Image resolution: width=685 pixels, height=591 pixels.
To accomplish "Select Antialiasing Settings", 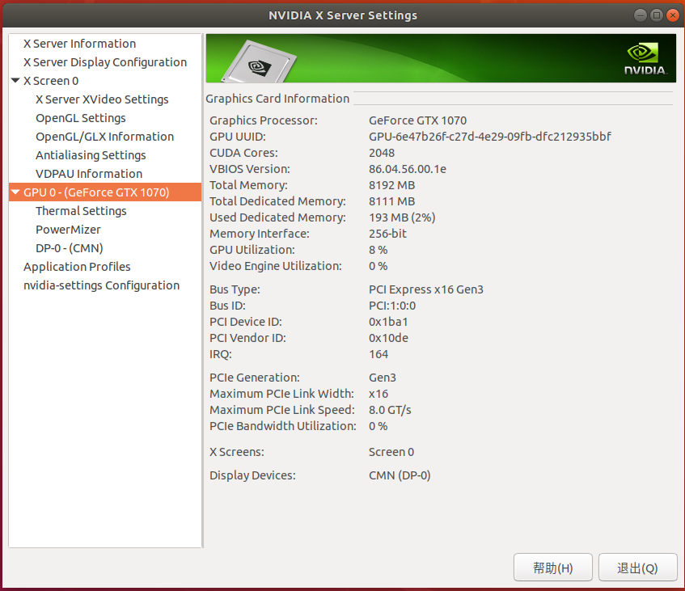I will coord(91,155).
